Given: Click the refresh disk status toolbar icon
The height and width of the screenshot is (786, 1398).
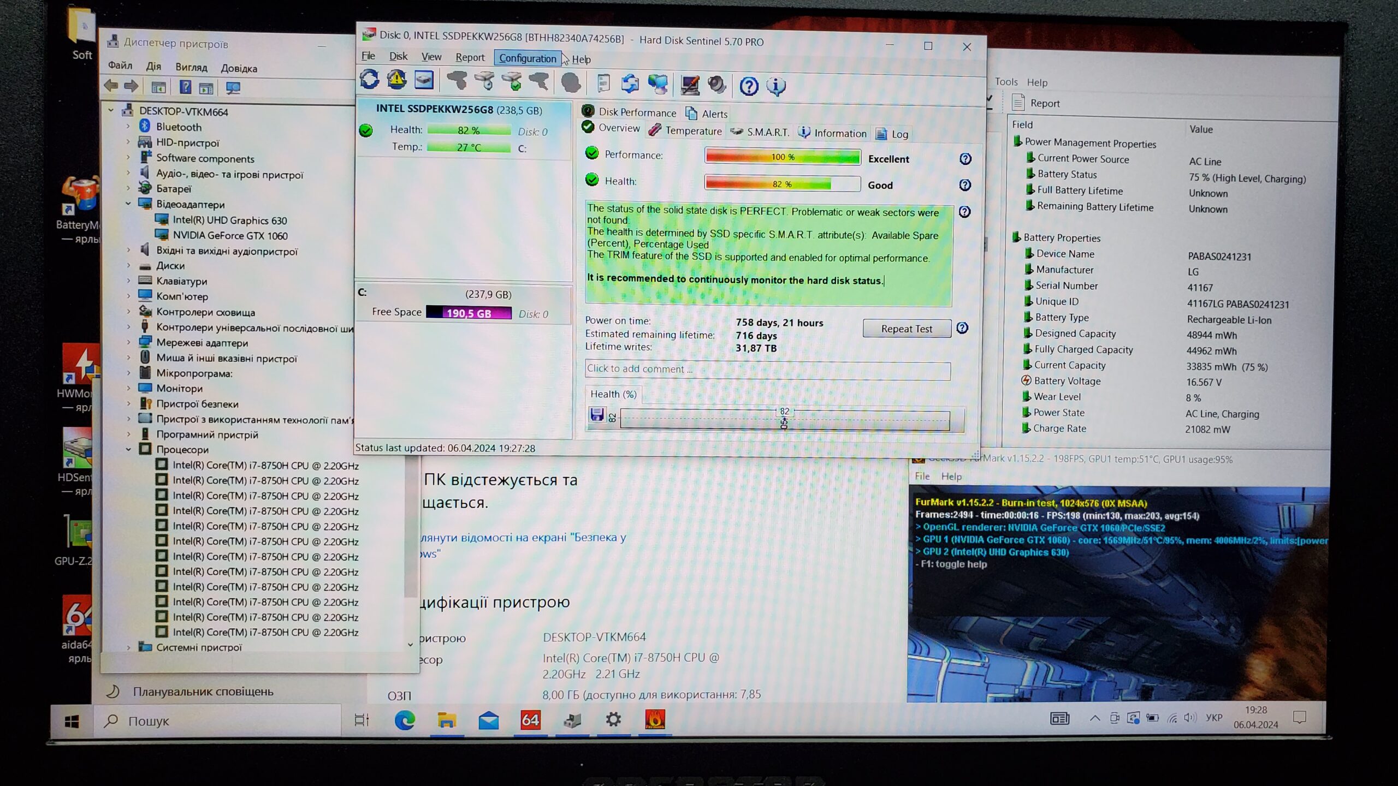Looking at the screenshot, I should 370,80.
